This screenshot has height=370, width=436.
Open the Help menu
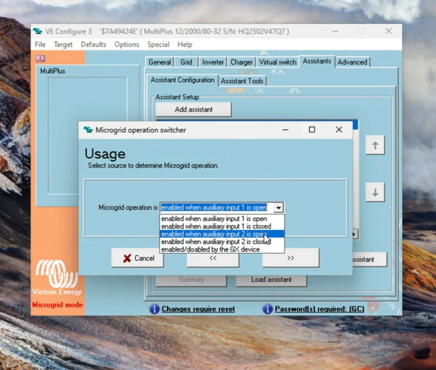pos(185,45)
